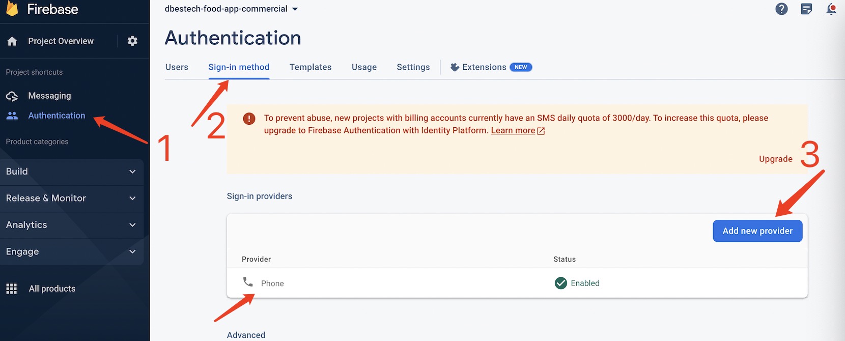Viewport: 845px width, 341px height.
Task: Expand the Engage category
Action: coord(72,252)
